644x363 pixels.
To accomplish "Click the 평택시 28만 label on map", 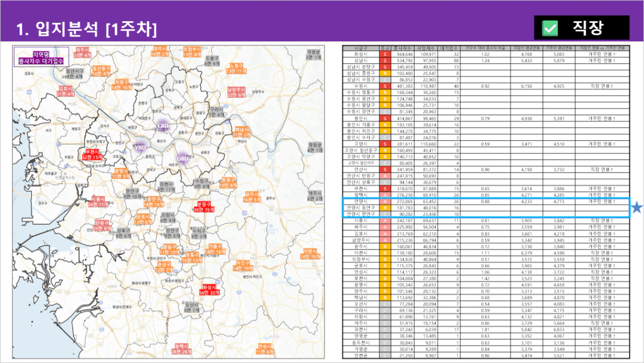I will click(x=181, y=348).
